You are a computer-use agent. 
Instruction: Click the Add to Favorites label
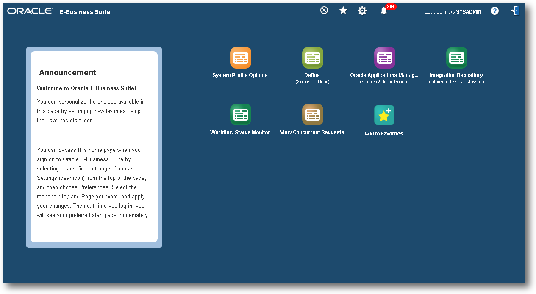[x=384, y=134]
